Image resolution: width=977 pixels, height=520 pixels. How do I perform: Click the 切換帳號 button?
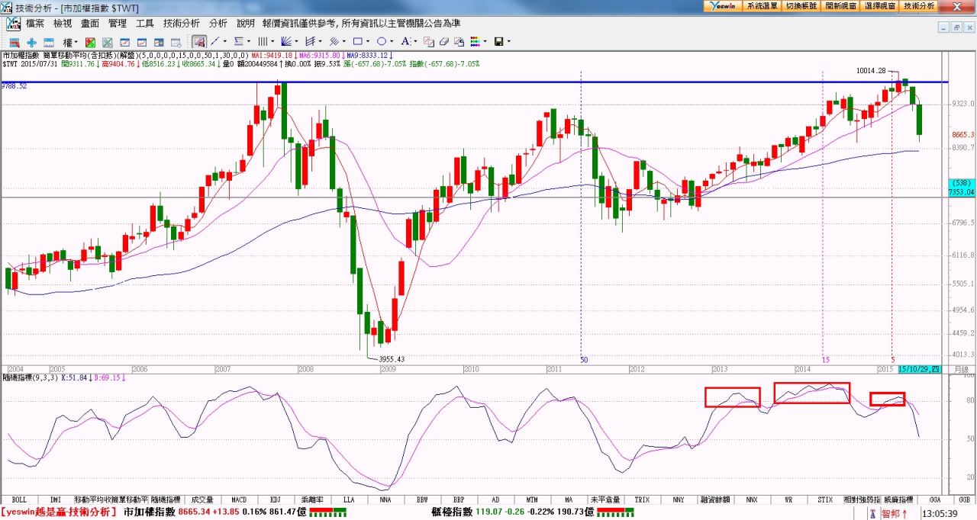tap(801, 5)
